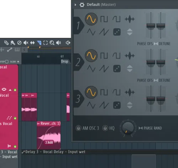Open oscillator 3 coarse pitch stepper
178x168 pixels.
tap(130, 105)
